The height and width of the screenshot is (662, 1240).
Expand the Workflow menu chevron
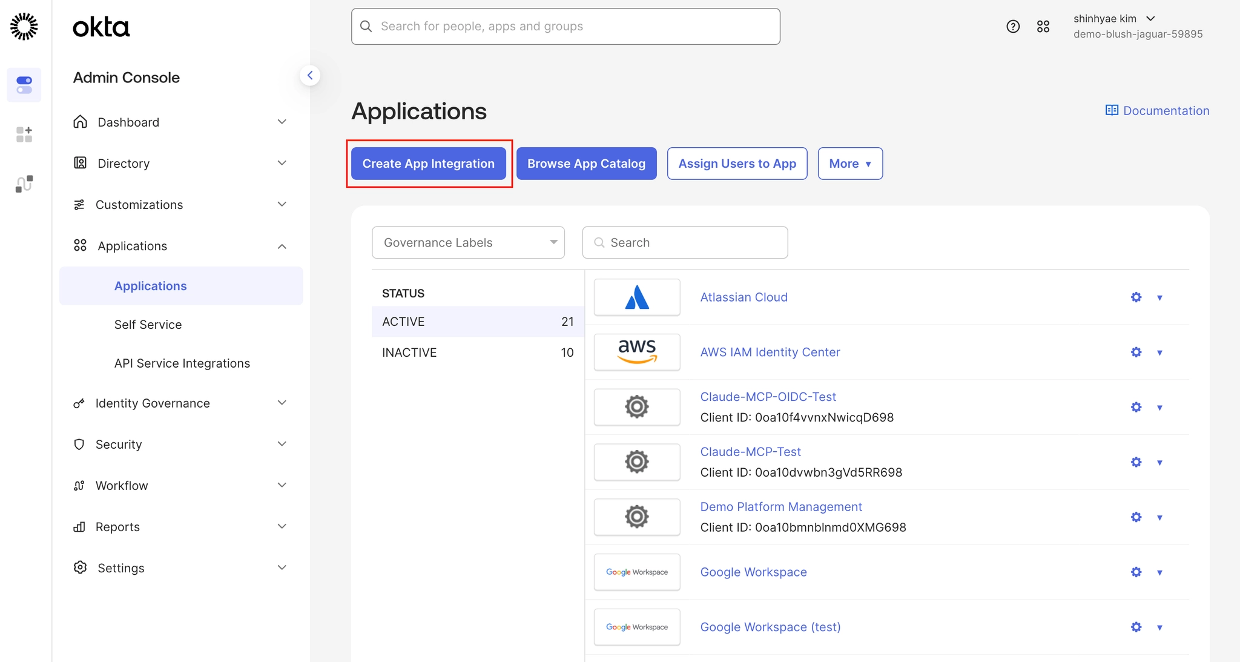tap(282, 485)
